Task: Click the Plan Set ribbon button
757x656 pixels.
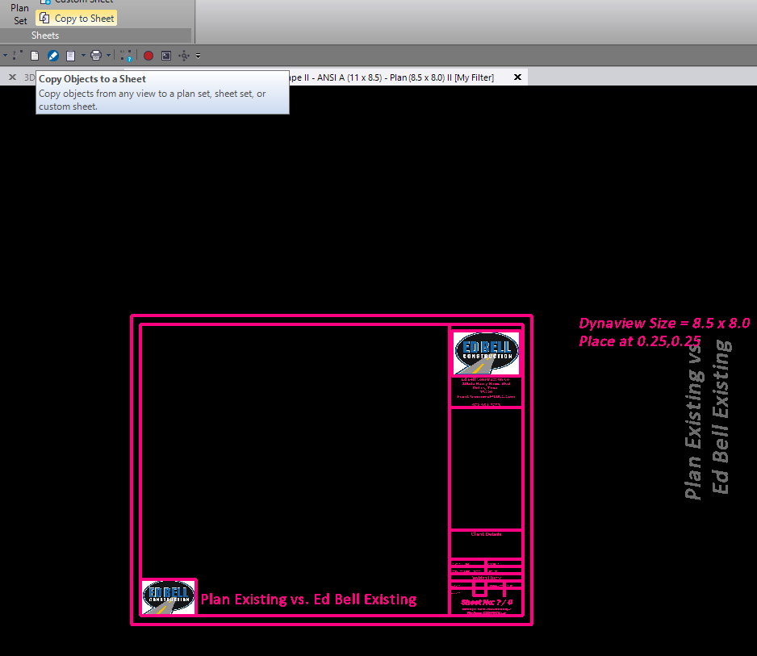Action: (19, 14)
